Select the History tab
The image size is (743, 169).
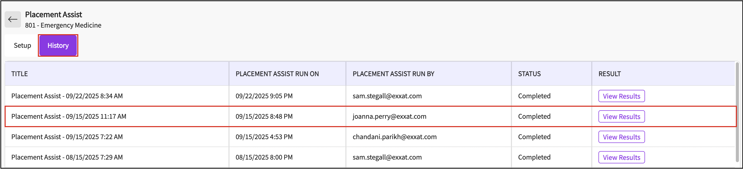point(58,45)
